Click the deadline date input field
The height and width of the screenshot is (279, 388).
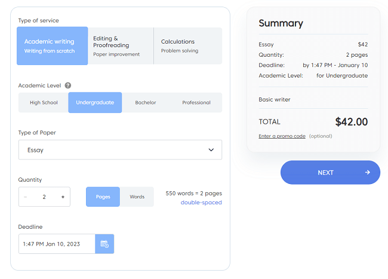pyautogui.click(x=57, y=244)
